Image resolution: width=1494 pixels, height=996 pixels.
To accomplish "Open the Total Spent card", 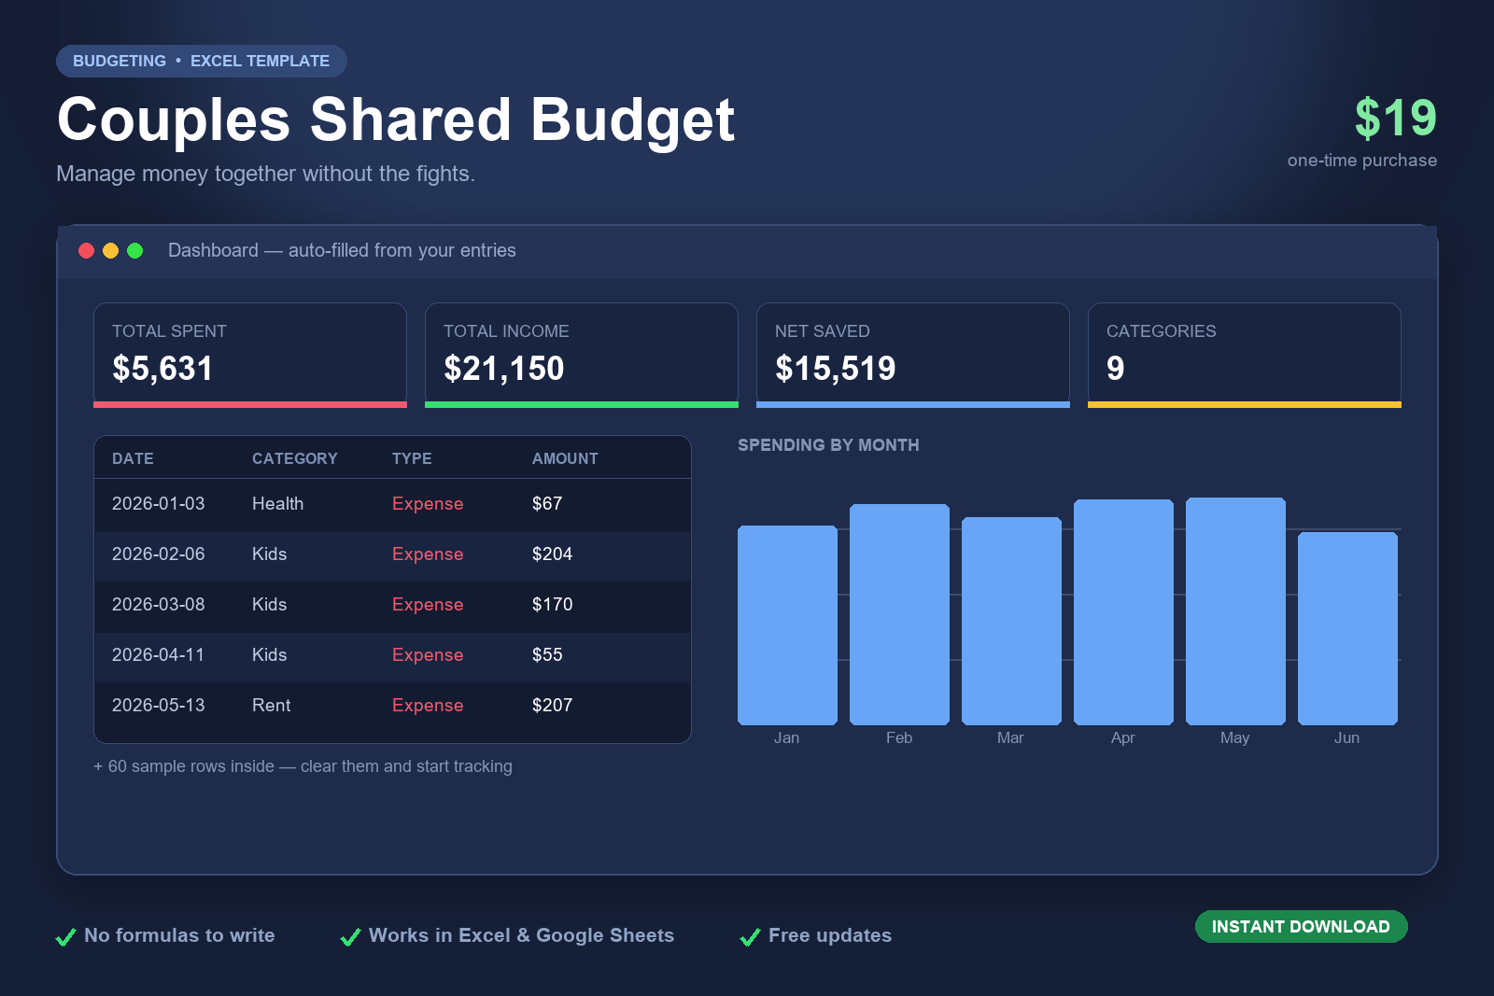I will (250, 355).
